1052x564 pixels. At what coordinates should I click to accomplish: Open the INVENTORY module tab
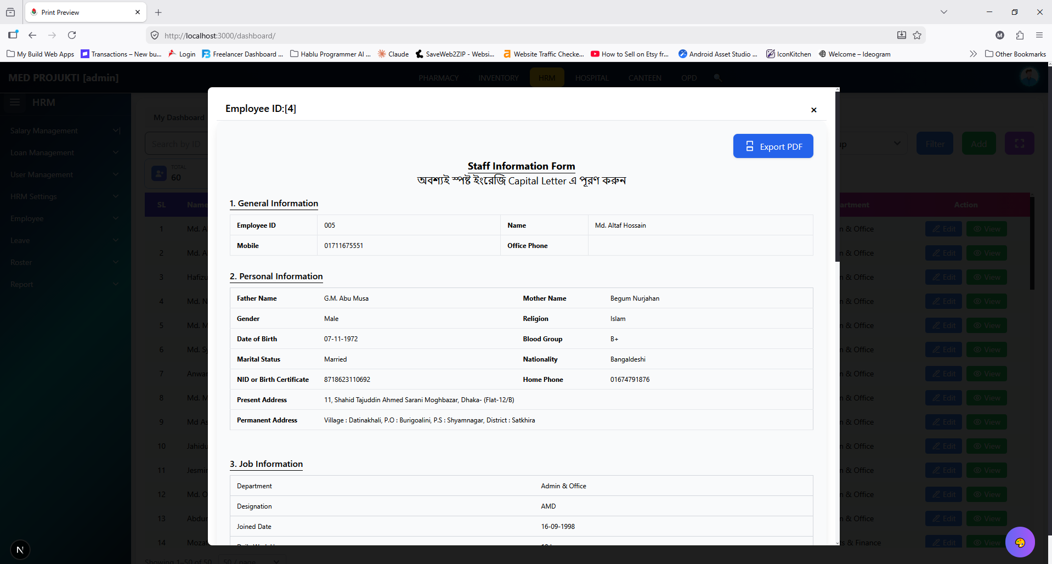[499, 78]
